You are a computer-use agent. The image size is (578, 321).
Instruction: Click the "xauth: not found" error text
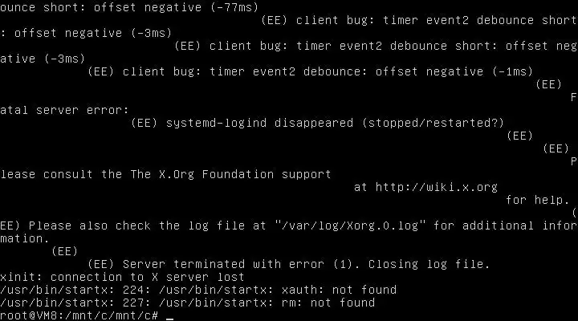339,290
